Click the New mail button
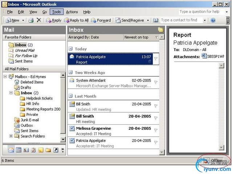The width and height of the screenshot is (233, 175). (x=13, y=20)
